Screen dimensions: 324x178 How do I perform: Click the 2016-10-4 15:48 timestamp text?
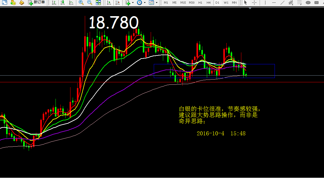(x=221, y=133)
